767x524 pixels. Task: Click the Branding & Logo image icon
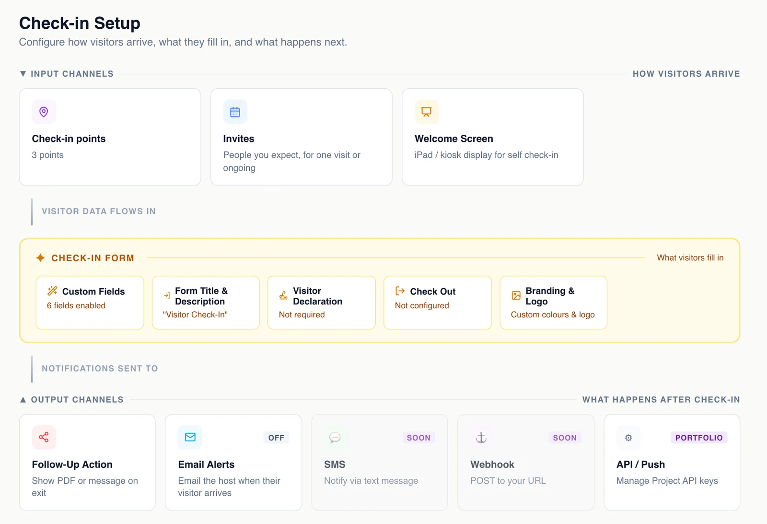tap(516, 296)
